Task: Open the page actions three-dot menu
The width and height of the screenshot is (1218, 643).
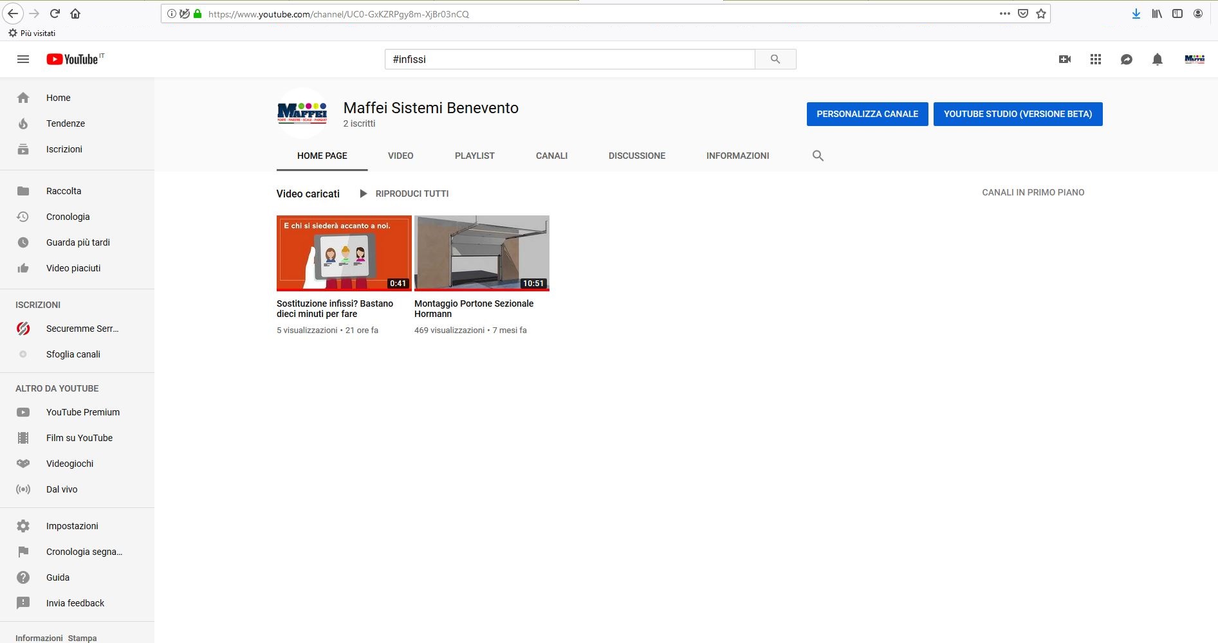Action: 1005,14
